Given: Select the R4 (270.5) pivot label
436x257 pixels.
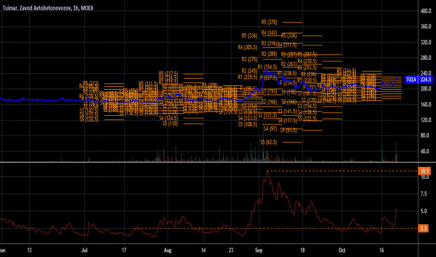Looking at the screenshot, I should click(307, 61).
